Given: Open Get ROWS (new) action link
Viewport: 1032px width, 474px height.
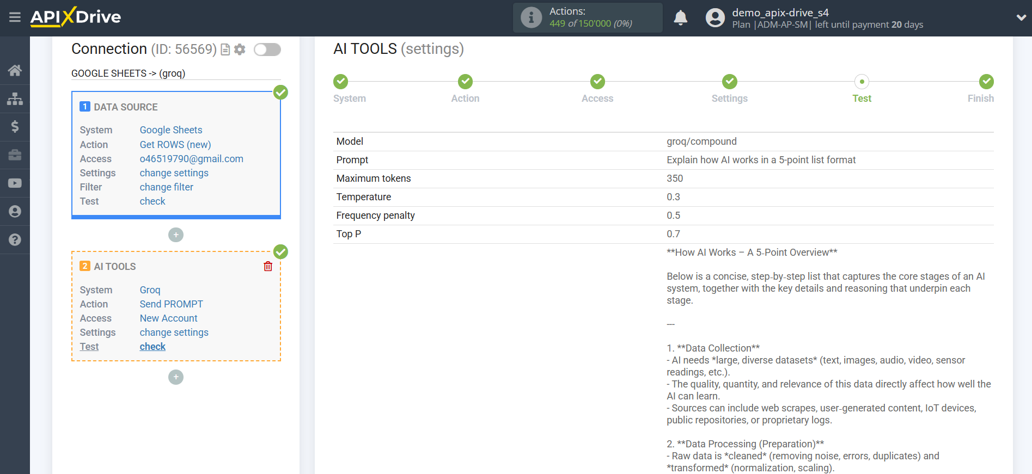Looking at the screenshot, I should coord(175,145).
